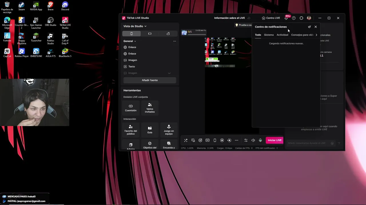Screen dimensions: 366x205
Task: Click the share arrow next to LIVE info
Action: (249, 18)
